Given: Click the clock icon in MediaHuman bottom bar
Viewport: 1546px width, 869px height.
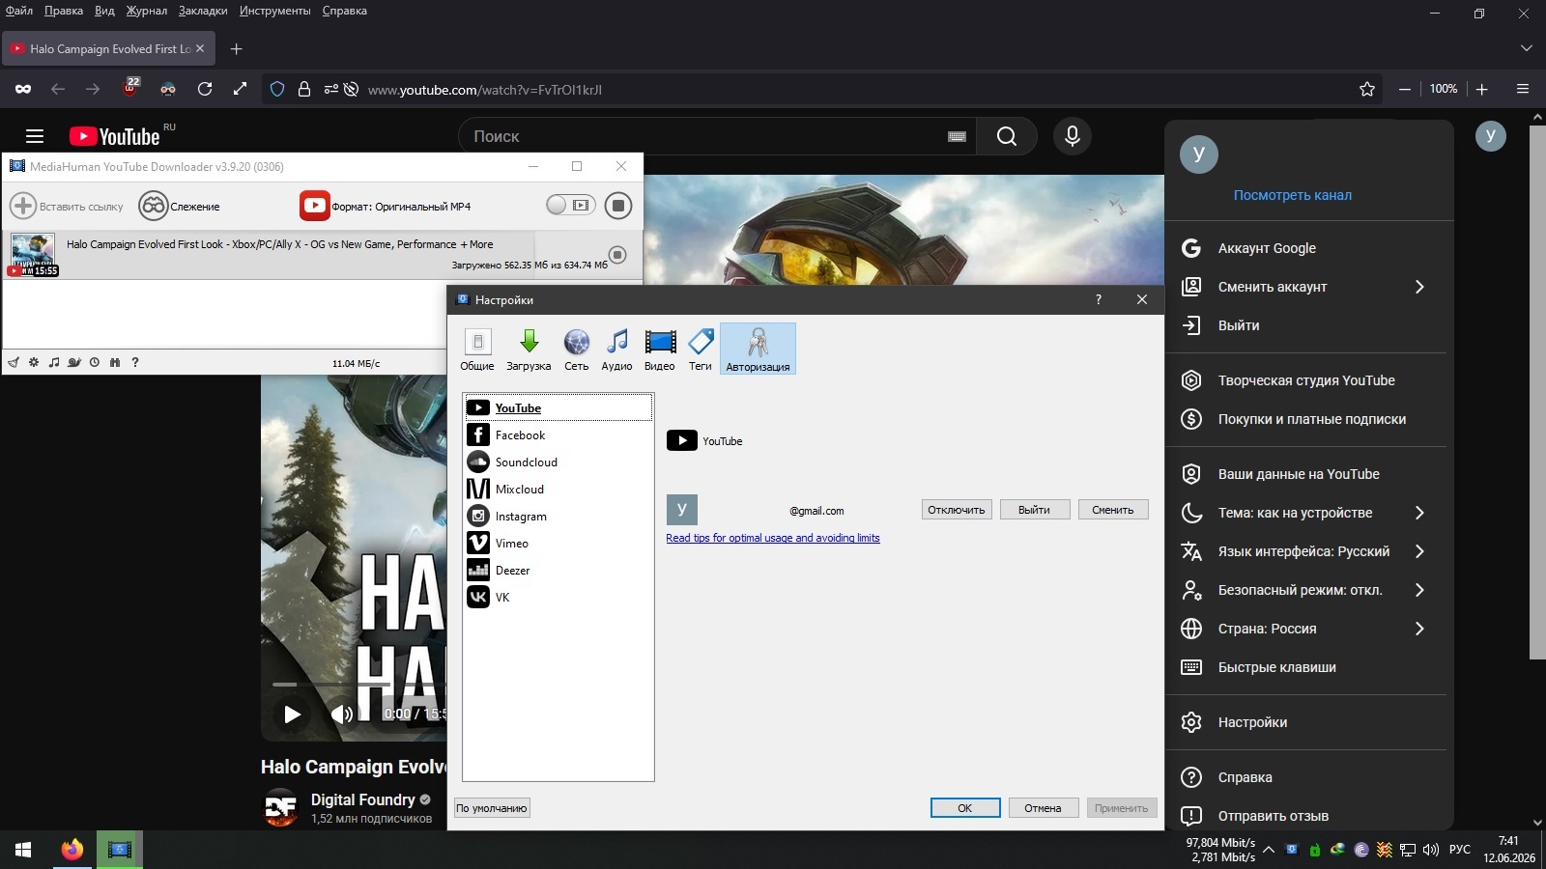Looking at the screenshot, I should (x=95, y=363).
